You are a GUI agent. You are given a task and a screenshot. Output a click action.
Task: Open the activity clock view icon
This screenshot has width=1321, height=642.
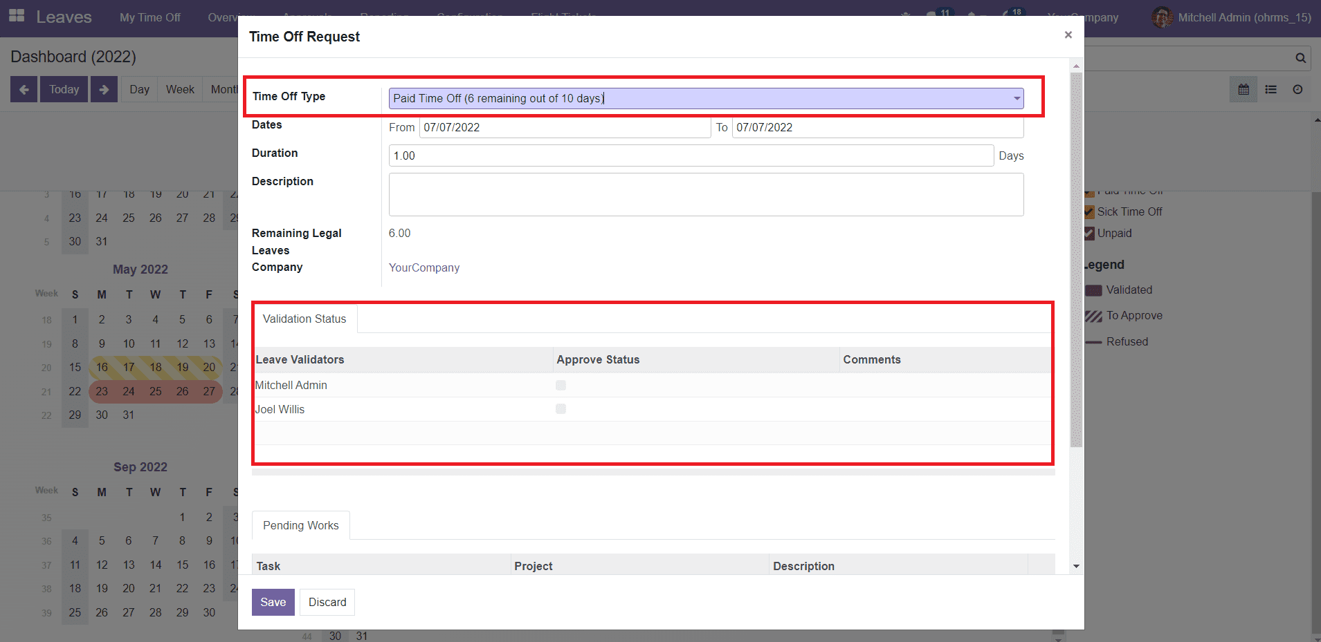[x=1297, y=89]
